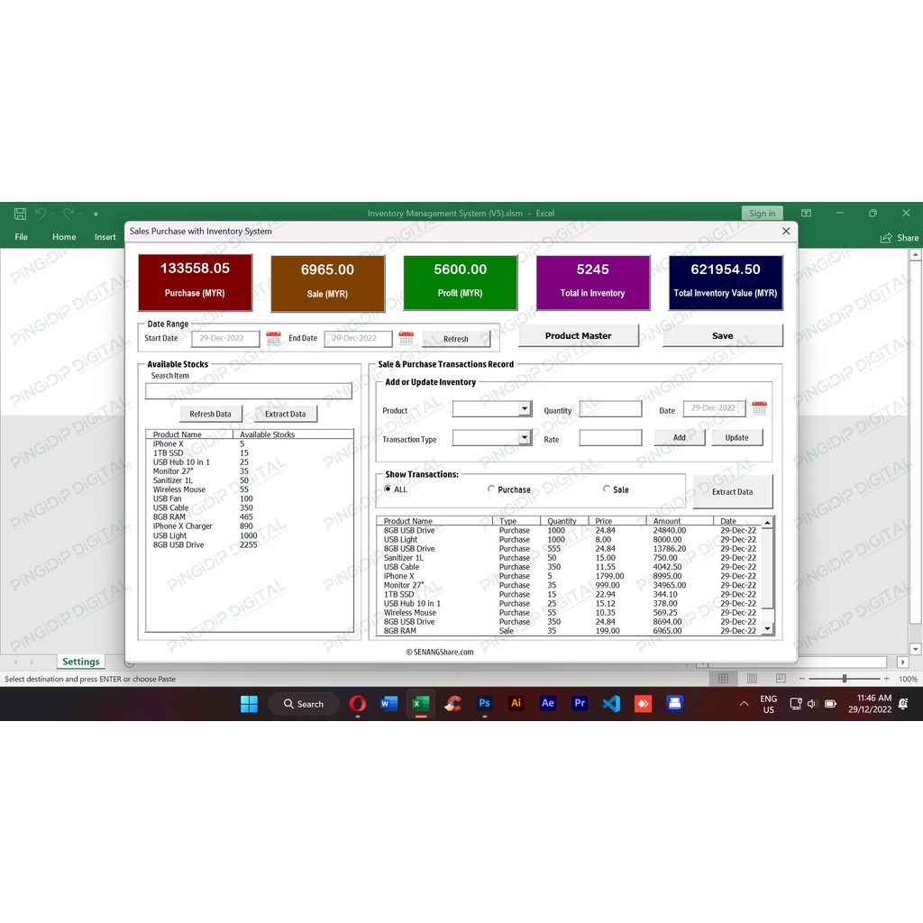Switch to the Settings sheet tab
Screen dimensions: 923x923
[x=79, y=661]
